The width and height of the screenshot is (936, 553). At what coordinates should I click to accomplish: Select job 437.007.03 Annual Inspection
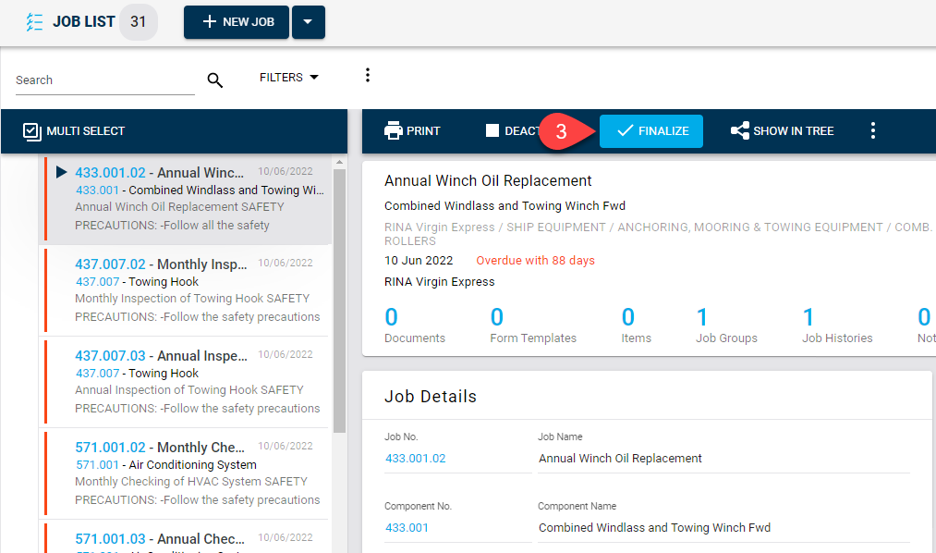click(x=161, y=356)
